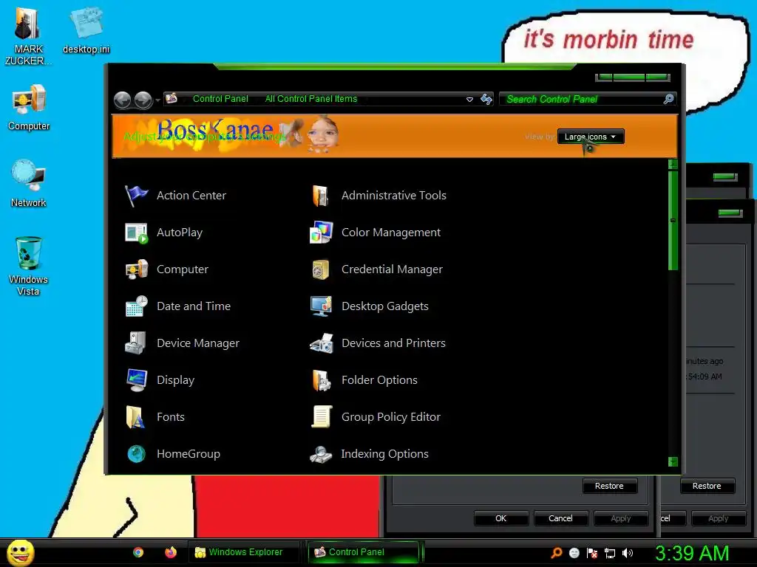The image size is (757, 567).
Task: Click the Apply button beside Cancel
Action: pos(620,518)
